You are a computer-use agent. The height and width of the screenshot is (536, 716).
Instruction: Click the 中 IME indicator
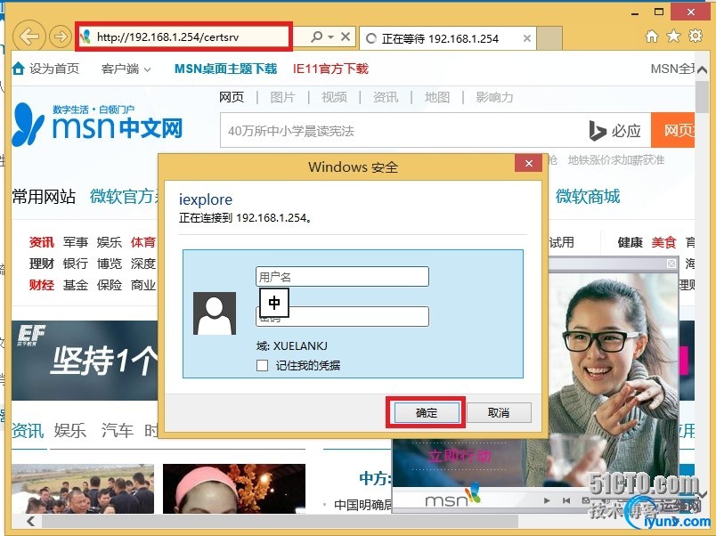click(274, 302)
